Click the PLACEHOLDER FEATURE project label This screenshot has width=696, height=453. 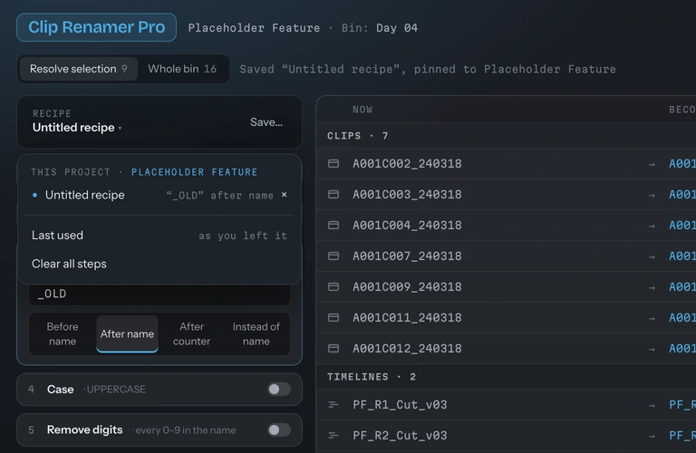[194, 172]
